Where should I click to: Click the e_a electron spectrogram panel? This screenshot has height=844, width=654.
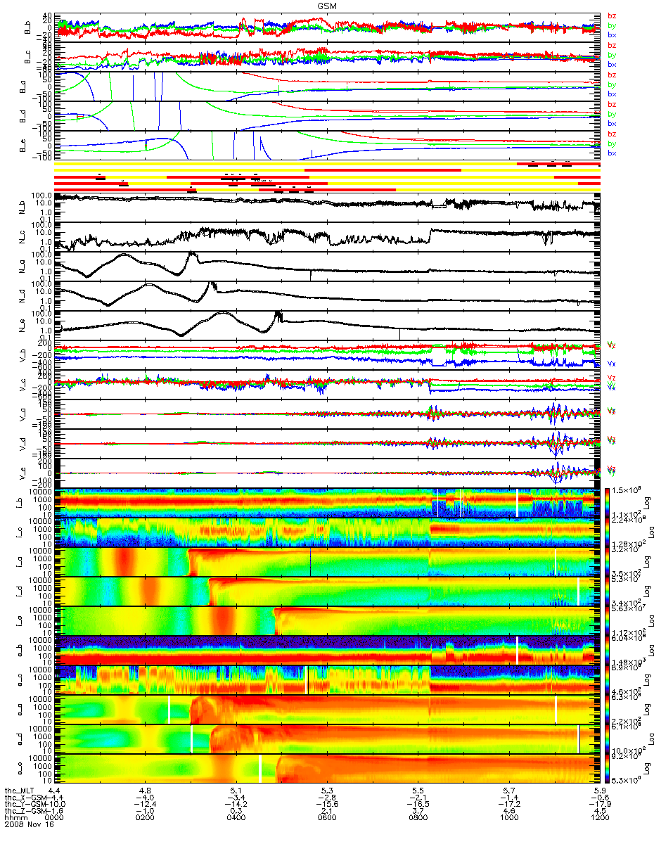click(327, 710)
